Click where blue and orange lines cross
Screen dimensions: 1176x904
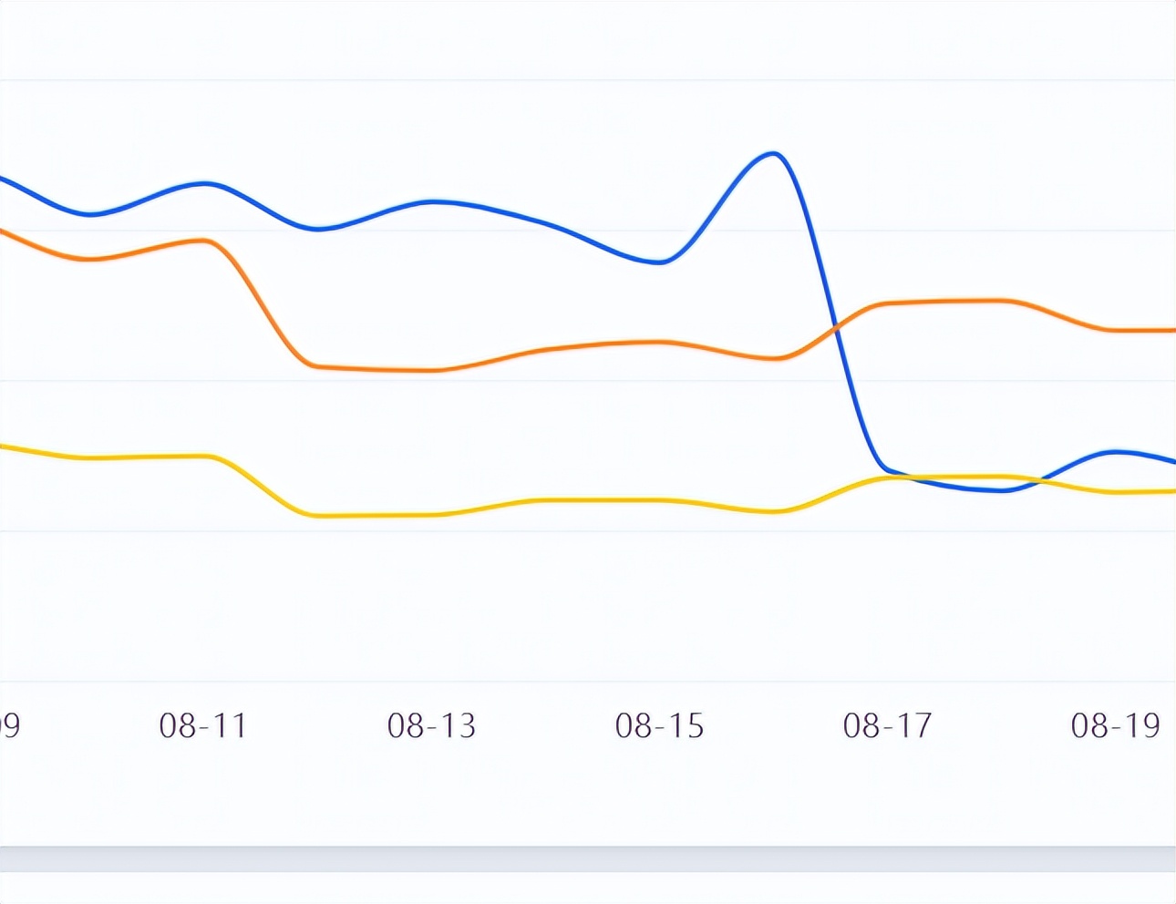(837, 326)
